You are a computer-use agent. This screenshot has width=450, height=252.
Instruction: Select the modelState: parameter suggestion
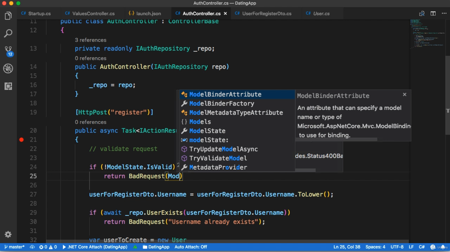tap(237, 140)
